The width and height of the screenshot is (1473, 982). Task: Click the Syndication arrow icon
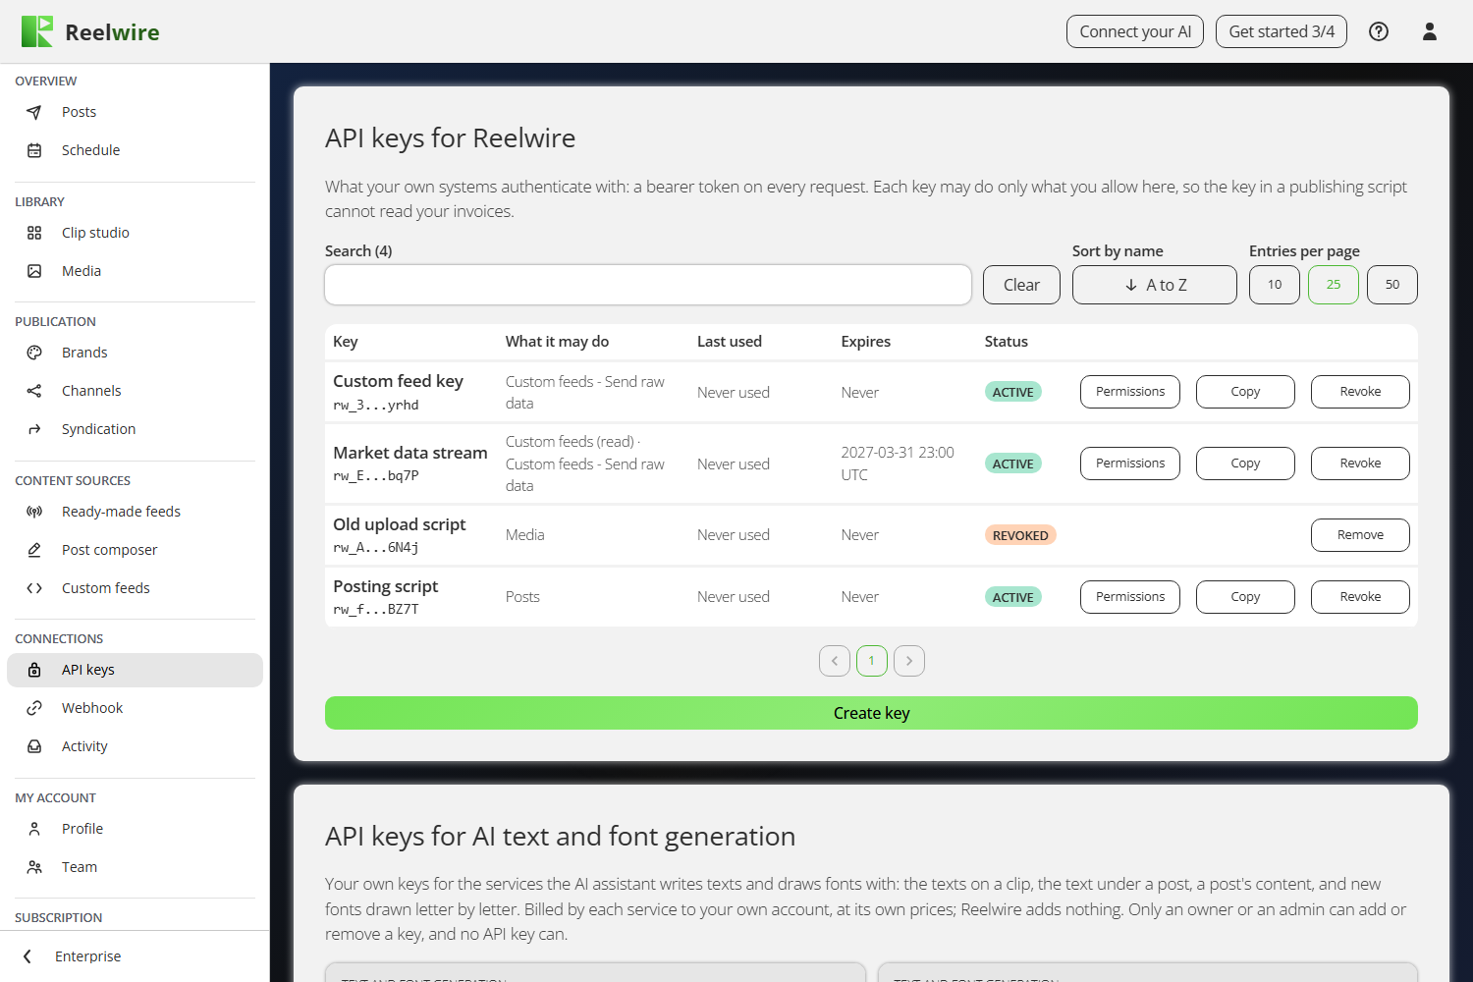34,429
